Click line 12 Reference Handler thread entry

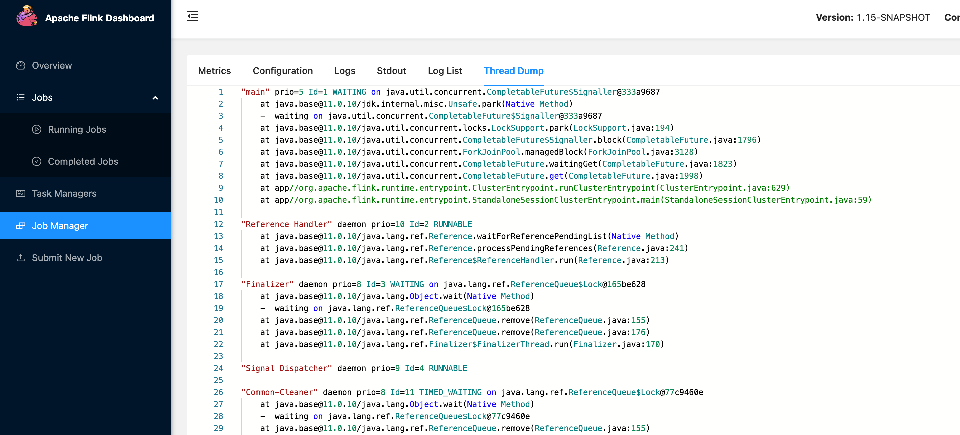(x=286, y=224)
